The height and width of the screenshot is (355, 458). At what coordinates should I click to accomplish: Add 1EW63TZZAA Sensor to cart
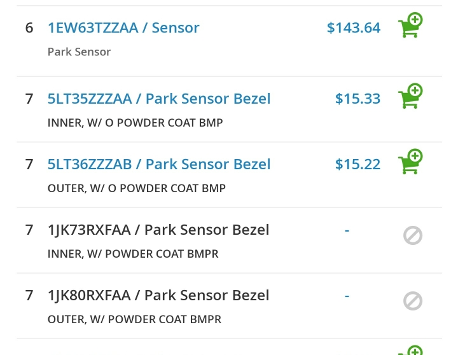tap(411, 25)
